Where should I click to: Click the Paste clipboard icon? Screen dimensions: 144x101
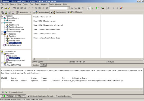tap(40, 8)
